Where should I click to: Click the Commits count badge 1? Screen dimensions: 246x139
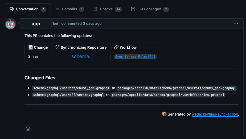pyautogui.click(x=82, y=9)
